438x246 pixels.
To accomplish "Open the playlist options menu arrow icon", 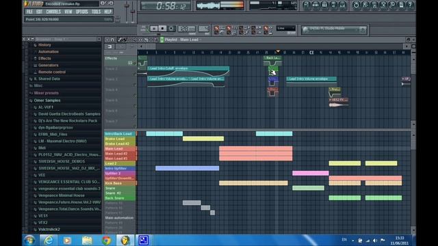I will click(107, 40).
